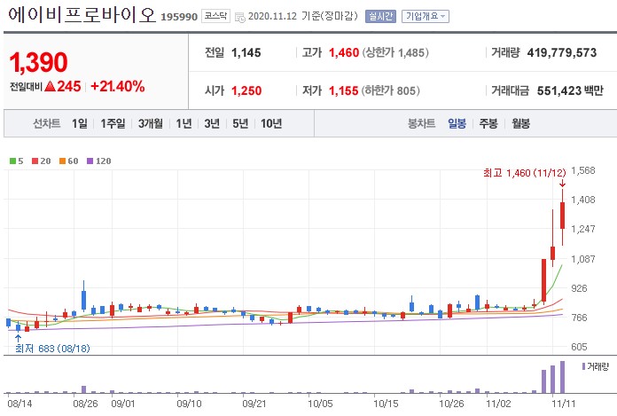Click the 최저 683 (08/18) chart marker

[x=52, y=349]
